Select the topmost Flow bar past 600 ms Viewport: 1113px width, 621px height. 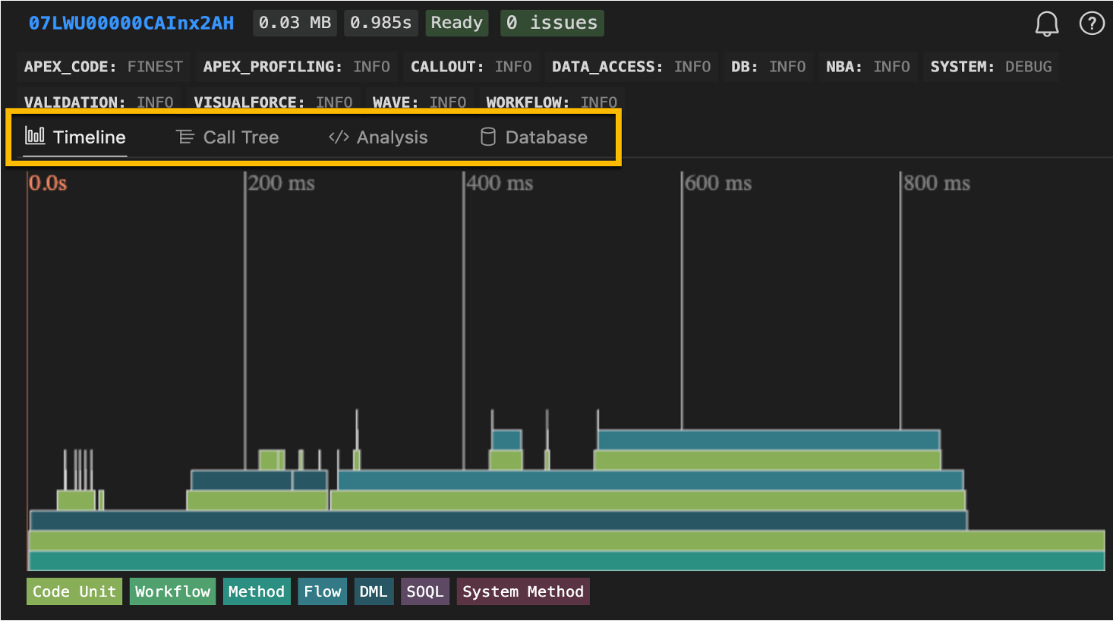click(769, 440)
